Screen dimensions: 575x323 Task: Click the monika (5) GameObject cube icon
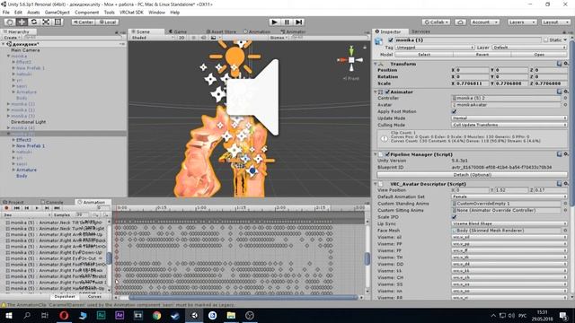point(378,41)
